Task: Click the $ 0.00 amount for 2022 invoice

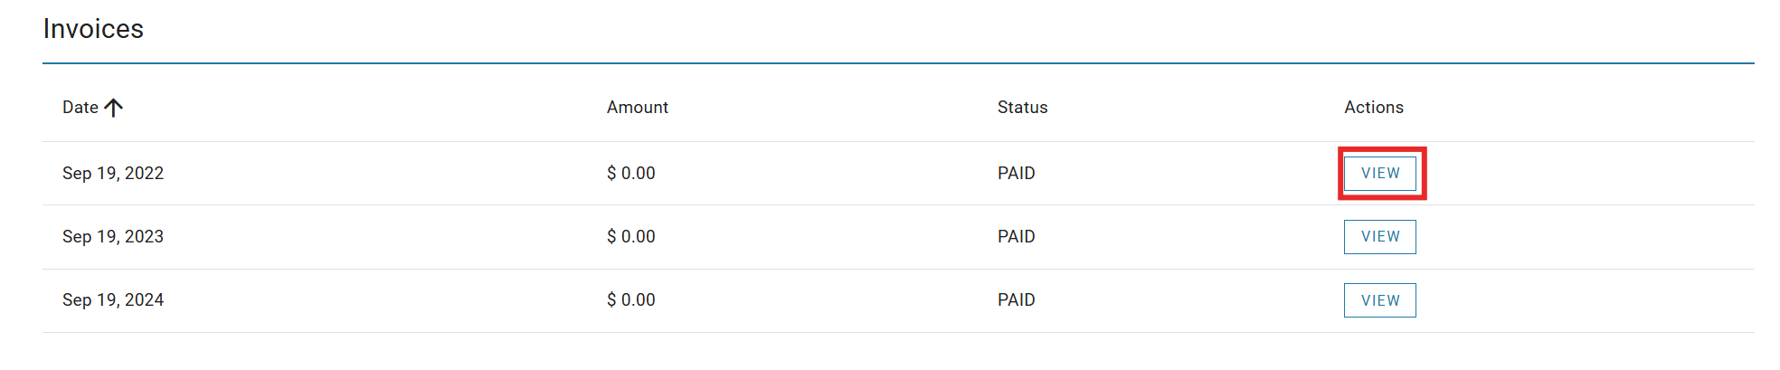Action: coord(630,173)
